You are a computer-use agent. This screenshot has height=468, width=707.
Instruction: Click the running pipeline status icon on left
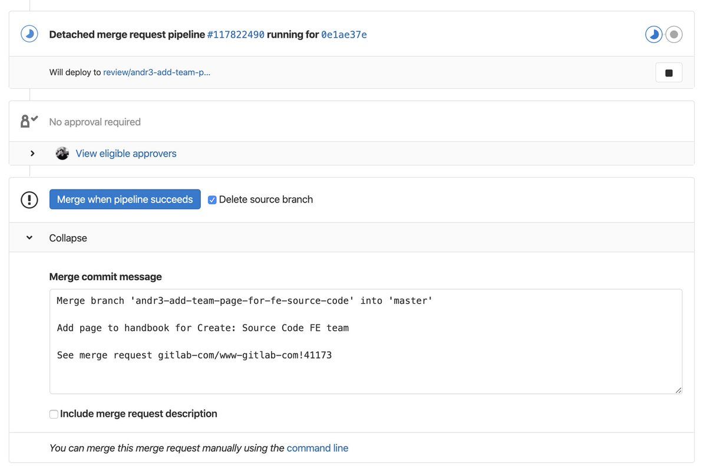click(29, 34)
